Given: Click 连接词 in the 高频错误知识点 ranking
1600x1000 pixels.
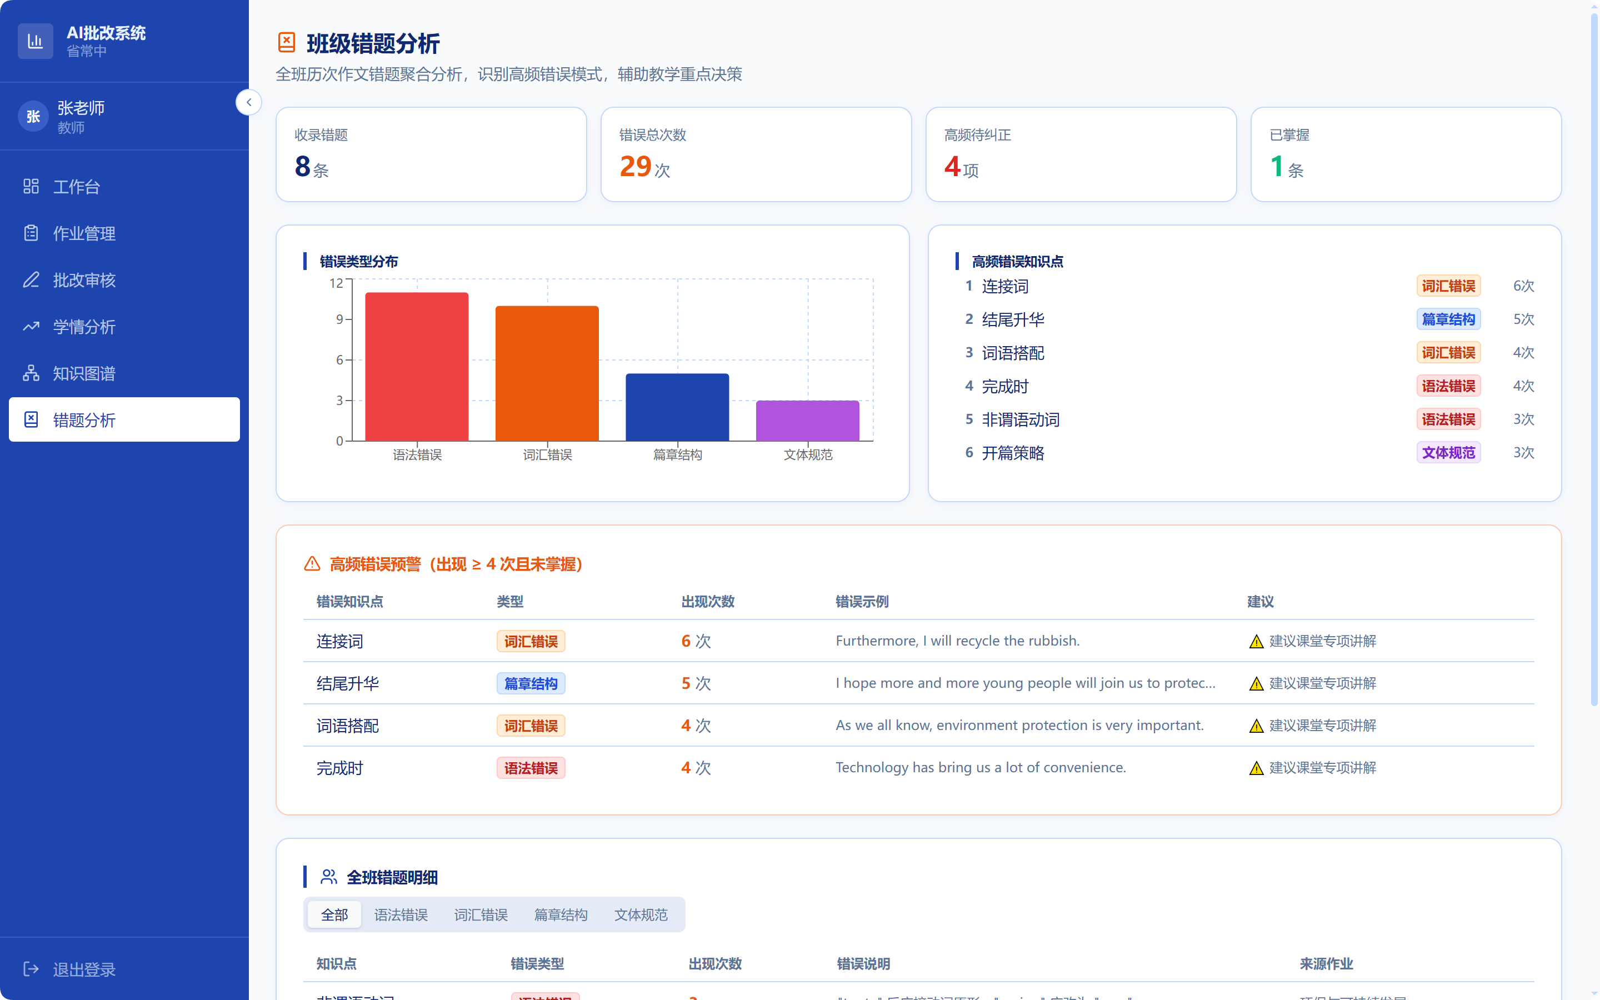Looking at the screenshot, I should point(1005,286).
